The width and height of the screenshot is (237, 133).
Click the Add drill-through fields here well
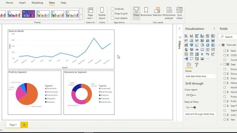coord(200,114)
